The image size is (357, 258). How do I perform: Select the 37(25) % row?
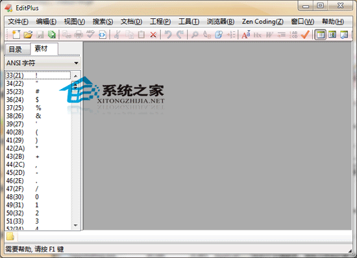pyautogui.click(x=38, y=108)
